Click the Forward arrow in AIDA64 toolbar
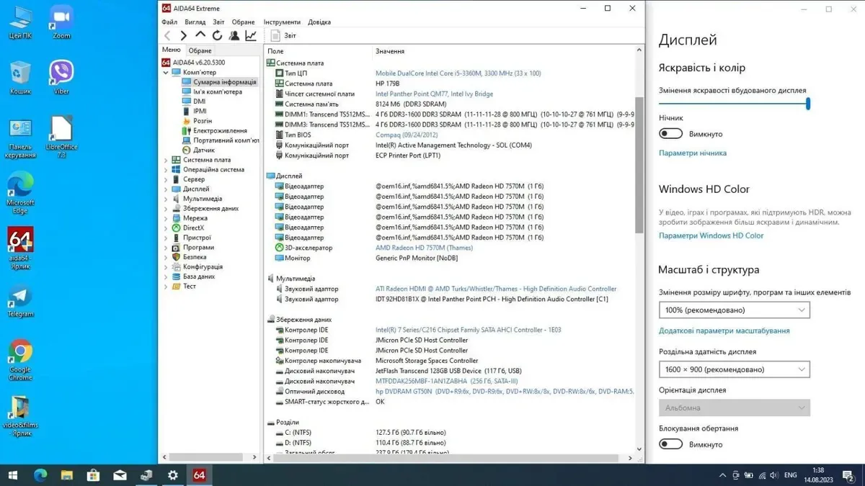 [x=184, y=35]
